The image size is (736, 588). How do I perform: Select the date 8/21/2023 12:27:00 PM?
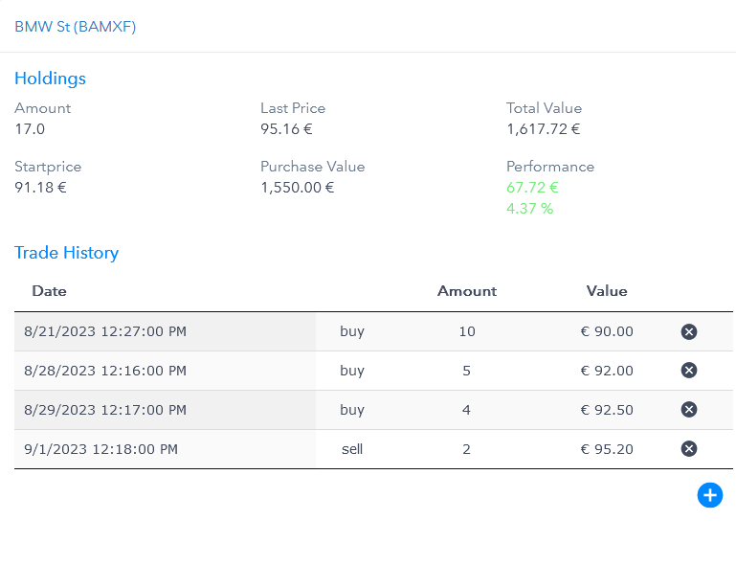(105, 331)
